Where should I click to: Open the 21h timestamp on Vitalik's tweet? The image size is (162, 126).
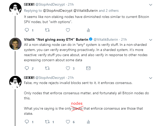coord(124,39)
